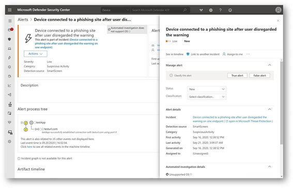
Task: Click Incident graph is not available notice
Action: (45, 158)
